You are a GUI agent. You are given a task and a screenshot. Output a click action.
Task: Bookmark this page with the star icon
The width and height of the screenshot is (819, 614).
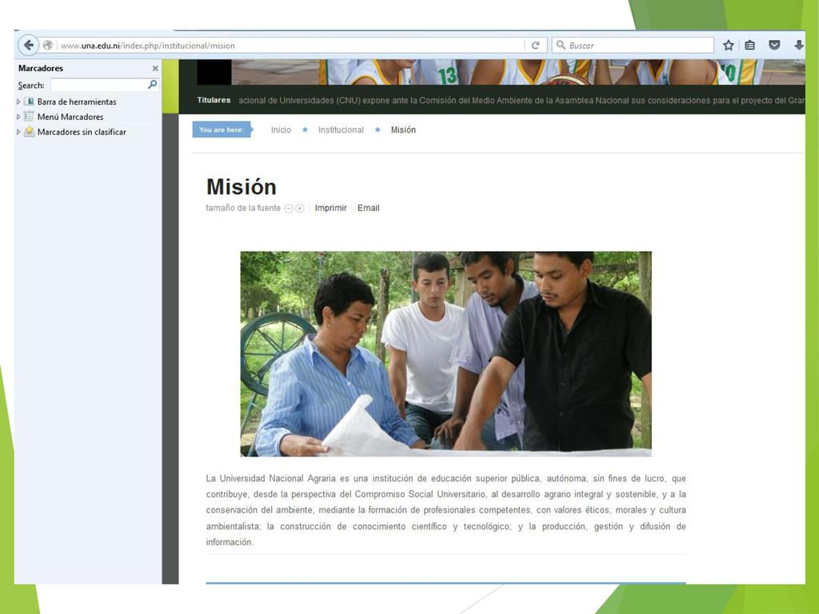click(728, 46)
